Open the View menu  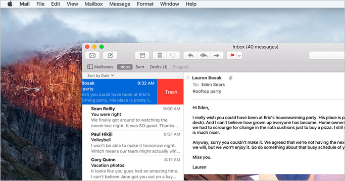click(x=72, y=4)
